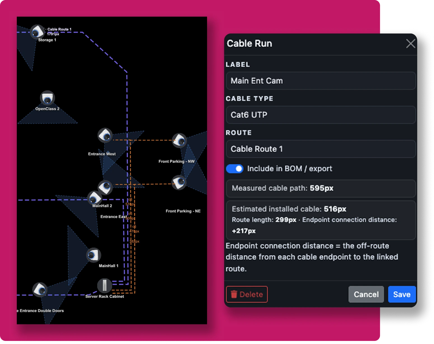Select the Front Parking - NW camera icon

tap(179, 140)
